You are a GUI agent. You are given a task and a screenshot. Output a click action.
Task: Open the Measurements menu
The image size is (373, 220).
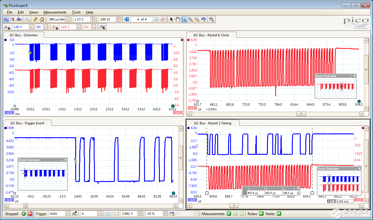55,12
